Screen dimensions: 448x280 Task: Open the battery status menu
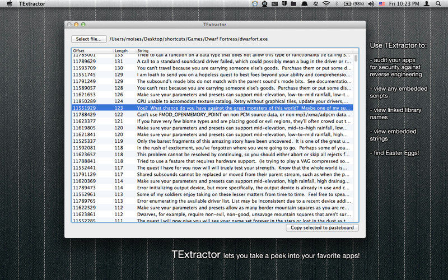coord(354,4)
